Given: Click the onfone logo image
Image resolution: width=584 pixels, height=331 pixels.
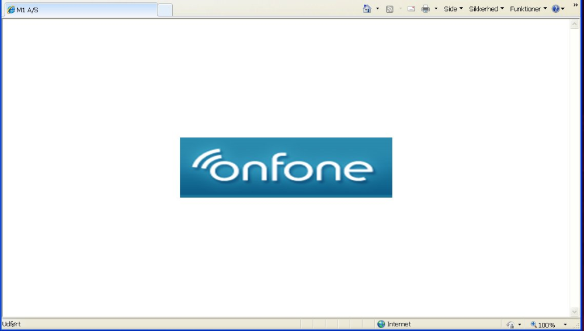Looking at the screenshot, I should click(x=286, y=168).
